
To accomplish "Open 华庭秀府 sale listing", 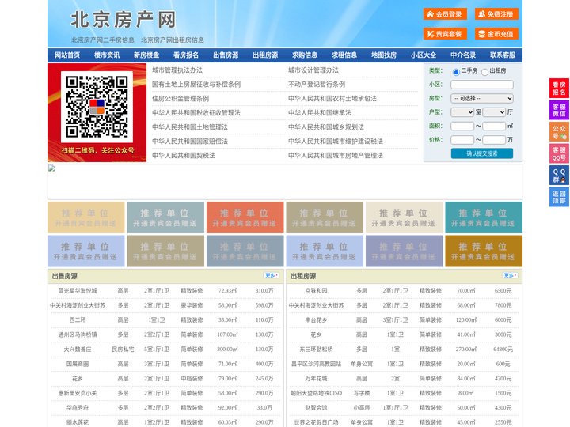I will click(x=78, y=408).
